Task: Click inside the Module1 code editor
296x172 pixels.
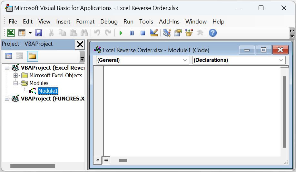Action: click(192, 111)
